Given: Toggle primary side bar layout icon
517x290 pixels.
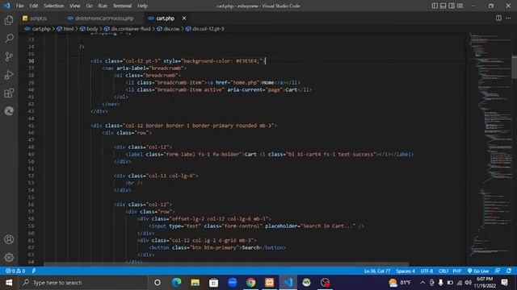Looking at the screenshot, I should 435,6.
